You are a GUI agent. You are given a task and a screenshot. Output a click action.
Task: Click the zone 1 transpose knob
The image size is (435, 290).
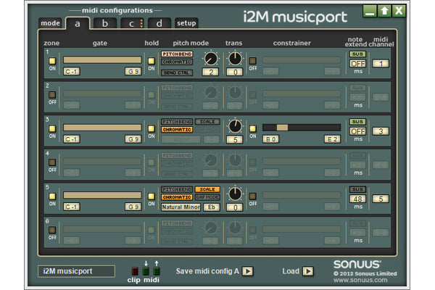234,59
